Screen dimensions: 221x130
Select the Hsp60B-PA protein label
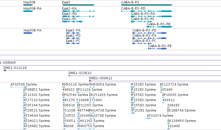(x=32, y=30)
